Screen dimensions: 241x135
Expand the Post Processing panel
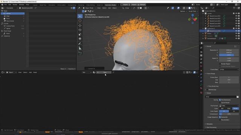point(211,127)
